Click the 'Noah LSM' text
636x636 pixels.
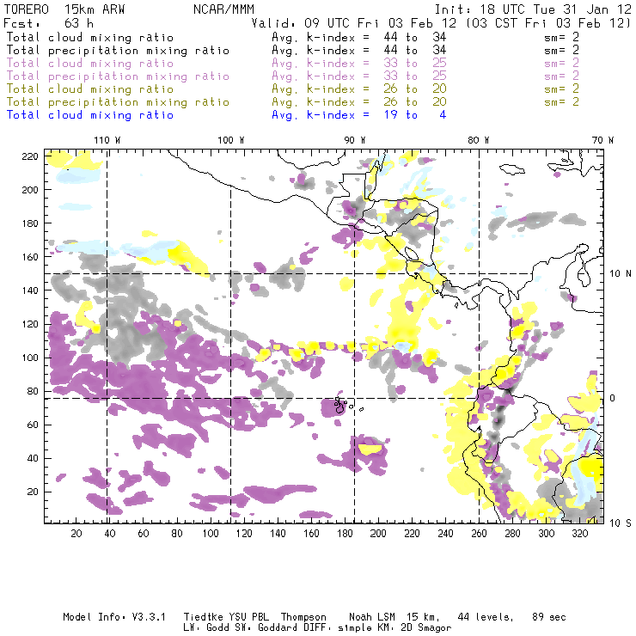(x=372, y=617)
